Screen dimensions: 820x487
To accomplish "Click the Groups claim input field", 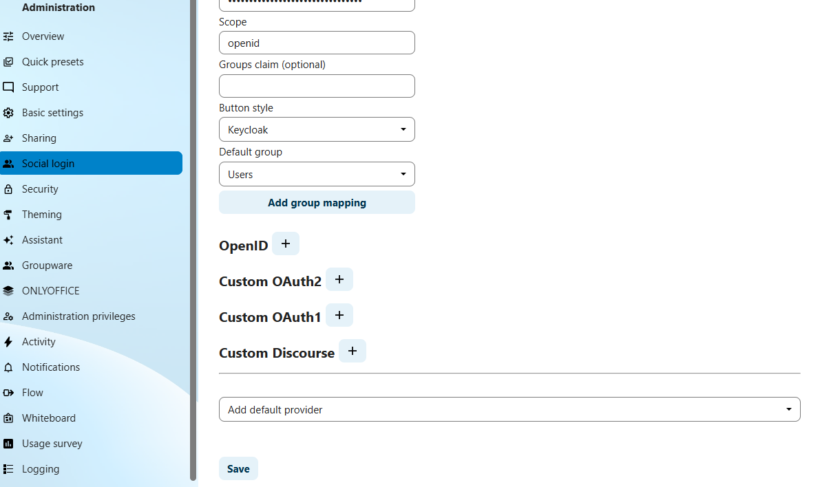I will pyautogui.click(x=317, y=86).
